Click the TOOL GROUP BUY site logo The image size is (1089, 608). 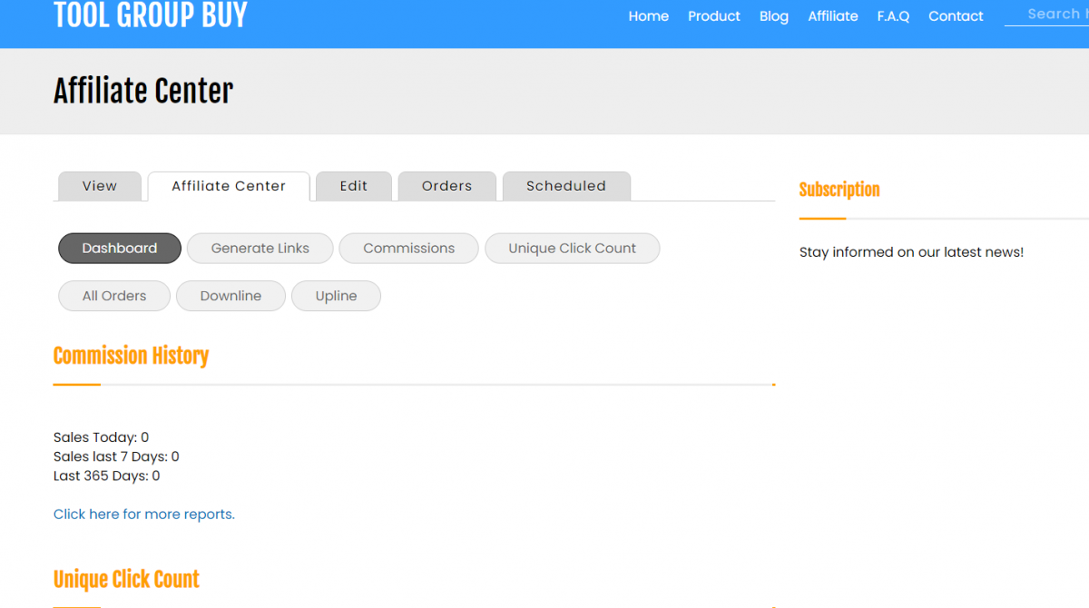point(151,15)
